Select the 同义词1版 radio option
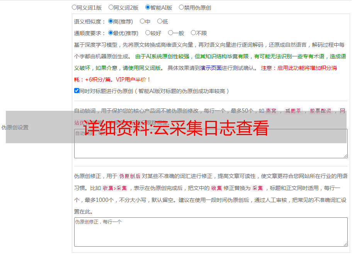 click(x=74, y=7)
